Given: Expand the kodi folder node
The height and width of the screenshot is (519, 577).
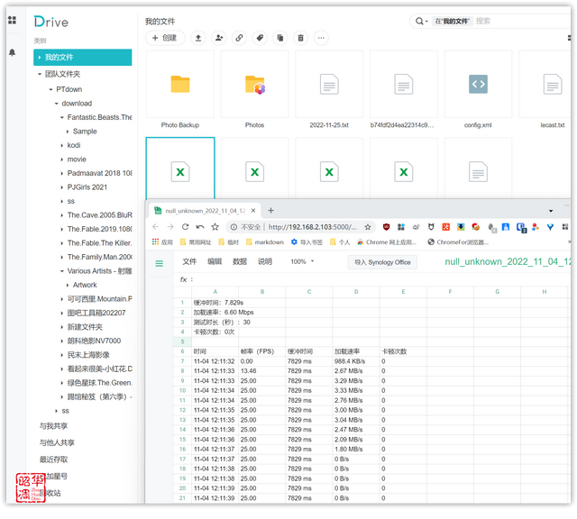Looking at the screenshot, I should (62, 146).
